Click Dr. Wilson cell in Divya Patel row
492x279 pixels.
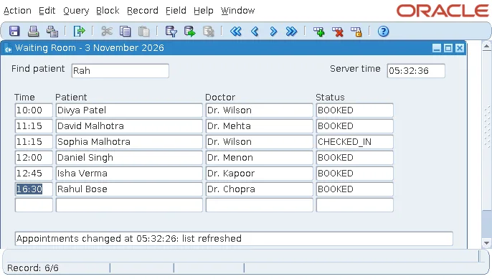[x=259, y=110]
